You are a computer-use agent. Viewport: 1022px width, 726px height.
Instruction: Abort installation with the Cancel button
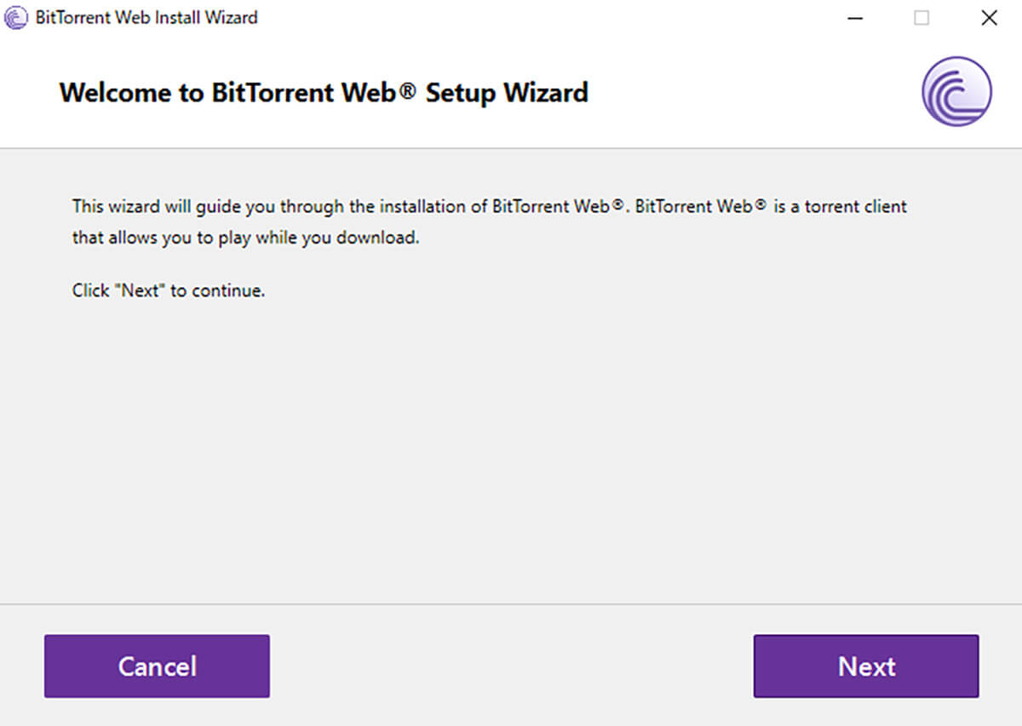(x=157, y=665)
